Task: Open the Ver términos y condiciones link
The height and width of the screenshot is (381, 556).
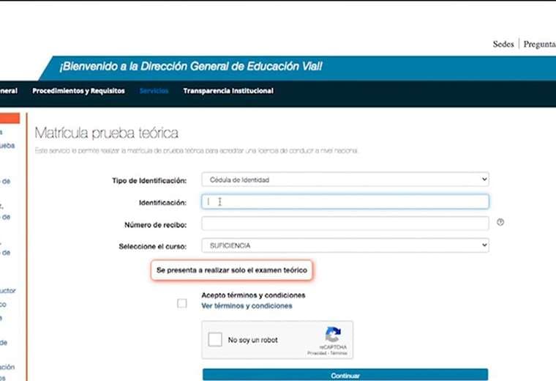Action: click(247, 306)
